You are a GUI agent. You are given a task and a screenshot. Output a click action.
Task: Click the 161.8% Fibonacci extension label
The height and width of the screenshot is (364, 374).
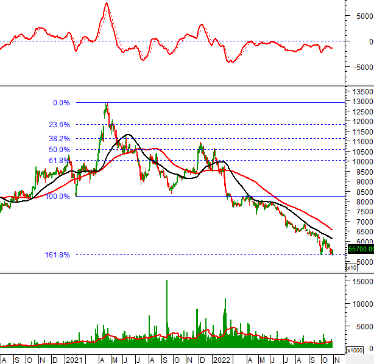click(58, 255)
